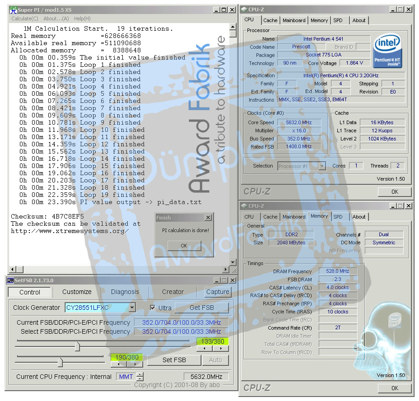Close the Finish dialog with X
419x401 pixels.
pos(208,218)
